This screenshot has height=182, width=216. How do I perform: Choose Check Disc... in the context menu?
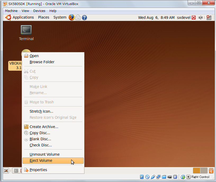pos(53,145)
